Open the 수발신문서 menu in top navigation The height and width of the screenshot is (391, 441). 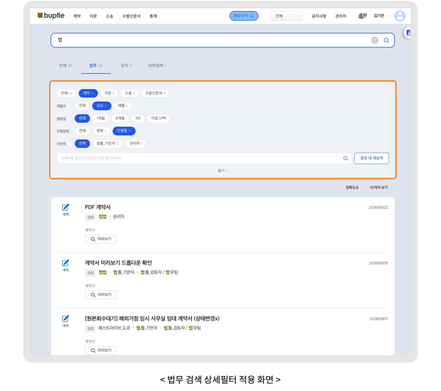(131, 16)
